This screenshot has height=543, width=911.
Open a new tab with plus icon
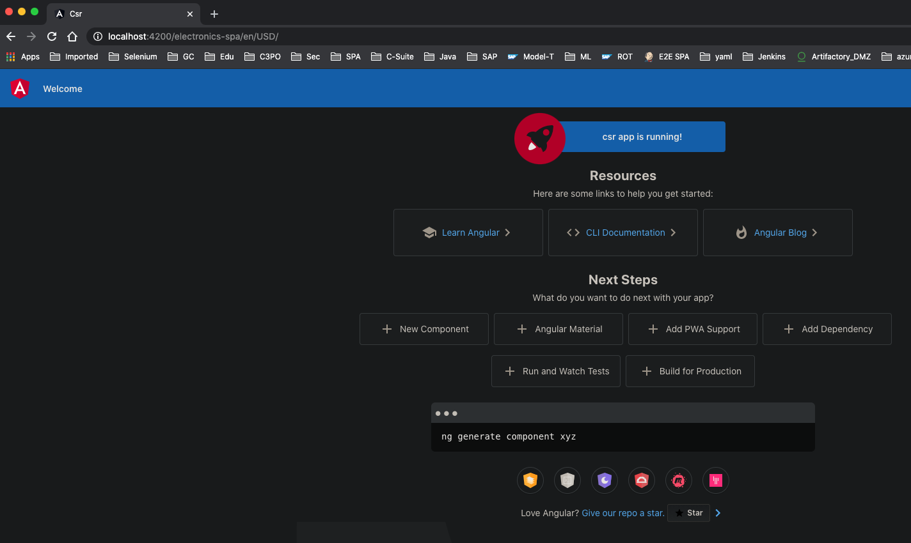[214, 14]
